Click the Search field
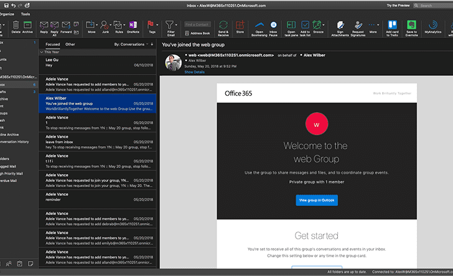 pyautogui.click(x=433, y=6)
